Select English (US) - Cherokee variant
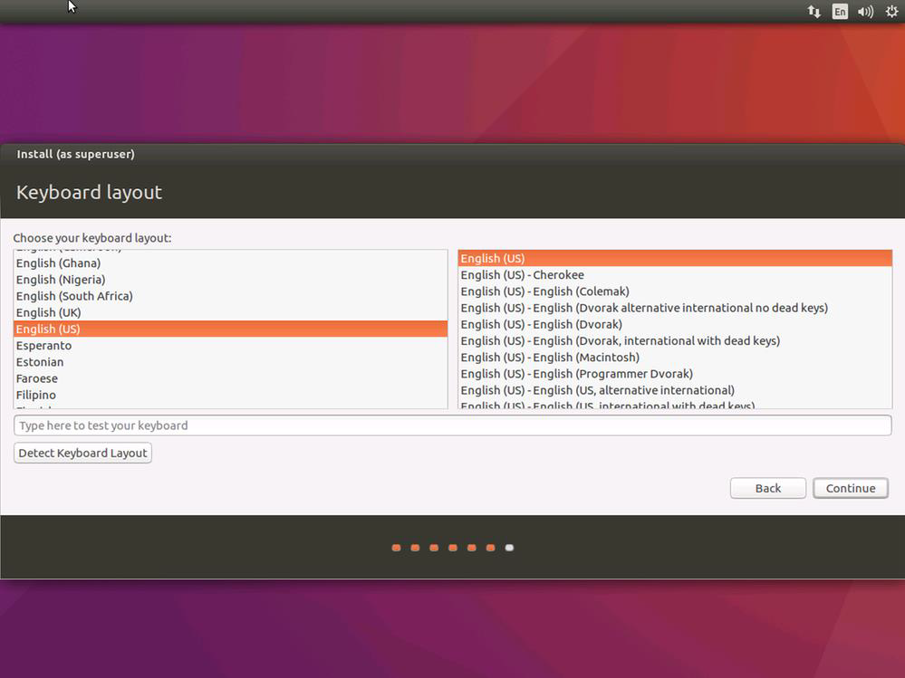 point(522,275)
